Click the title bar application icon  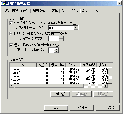3,3
